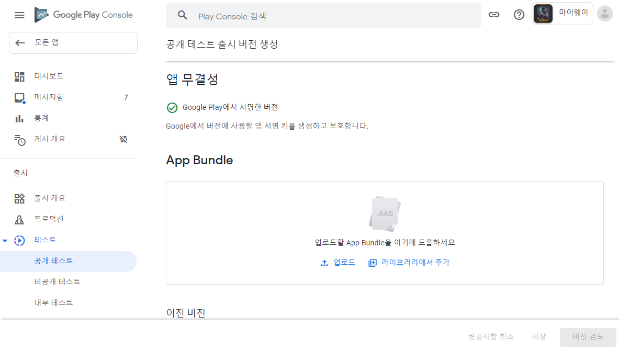
Task: Click the page link icon near search
Action: pos(494,15)
